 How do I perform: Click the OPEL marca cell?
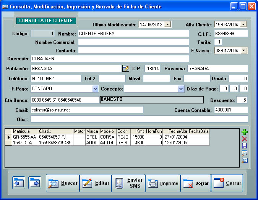pyautogui.click(x=92, y=137)
